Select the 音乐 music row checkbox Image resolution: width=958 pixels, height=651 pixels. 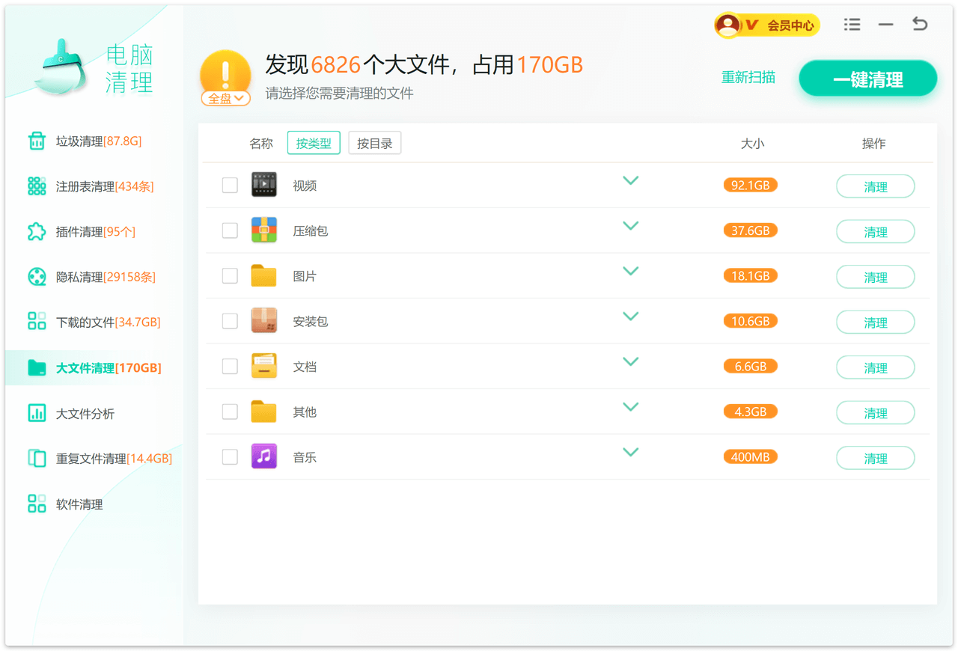[230, 457]
